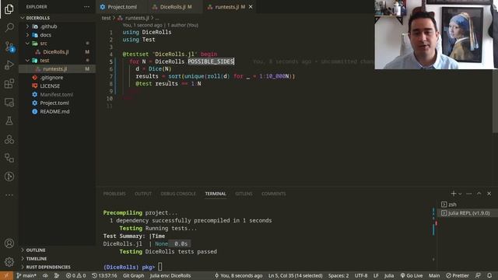Open the README.md file
Screen dimensions: 498x280
tap(57, 111)
